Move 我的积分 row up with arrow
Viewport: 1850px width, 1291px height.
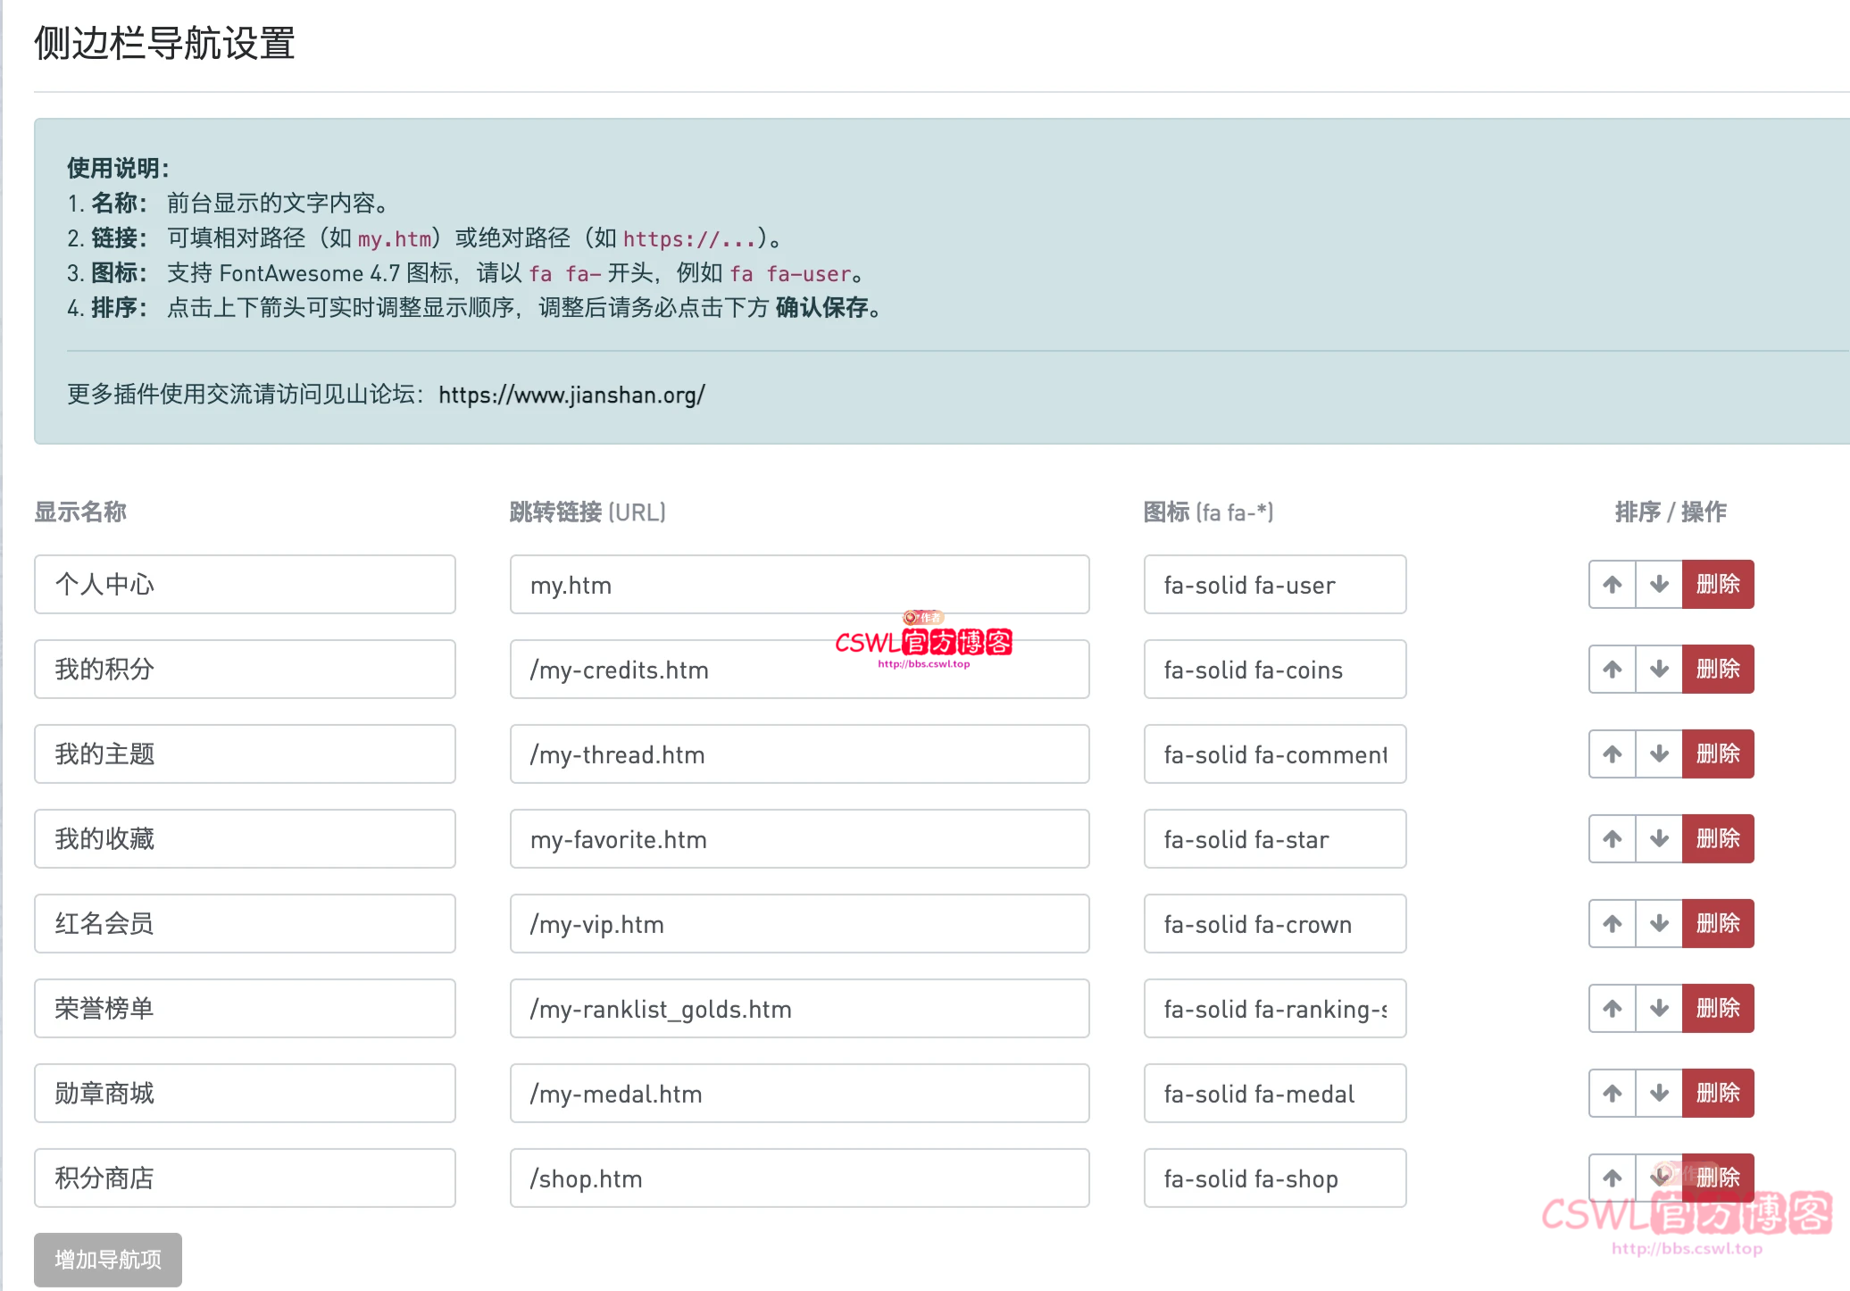click(x=1612, y=670)
